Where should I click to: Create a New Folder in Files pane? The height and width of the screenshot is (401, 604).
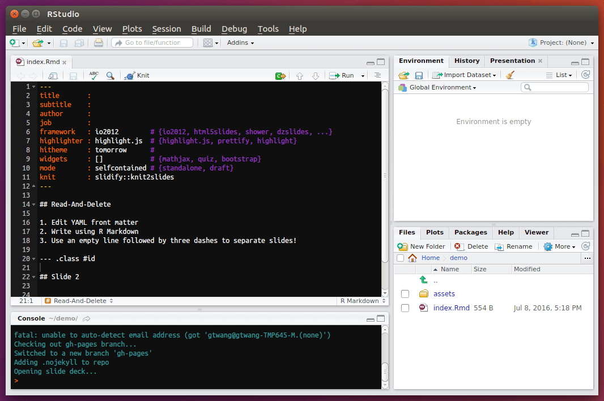pos(422,246)
